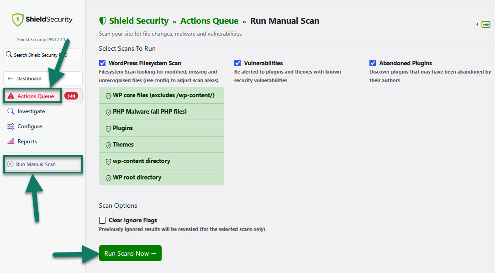The width and height of the screenshot is (495, 273).
Task: Open Configure menu item
Action: point(25,126)
